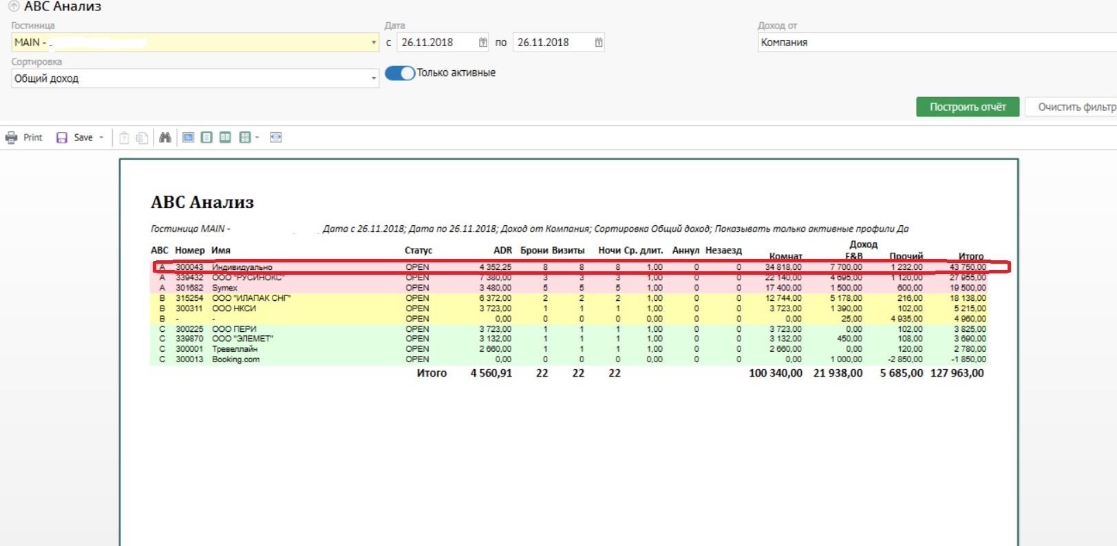Click the highlighted 'Индивидуально' report row
This screenshot has height=546, width=1117.
point(242,267)
